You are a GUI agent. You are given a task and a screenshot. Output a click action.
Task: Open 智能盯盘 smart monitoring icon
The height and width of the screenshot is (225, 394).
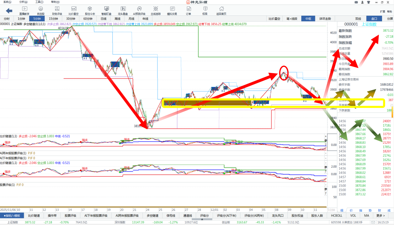tap(106, 10)
